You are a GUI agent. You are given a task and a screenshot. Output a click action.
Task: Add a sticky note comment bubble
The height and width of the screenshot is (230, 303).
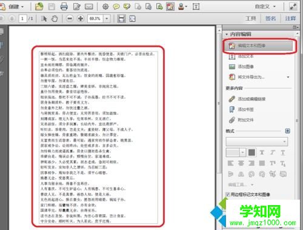coord(116,7)
